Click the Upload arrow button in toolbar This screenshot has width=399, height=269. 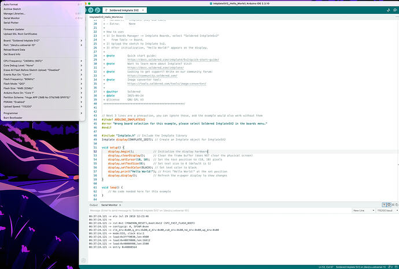(x=91, y=10)
